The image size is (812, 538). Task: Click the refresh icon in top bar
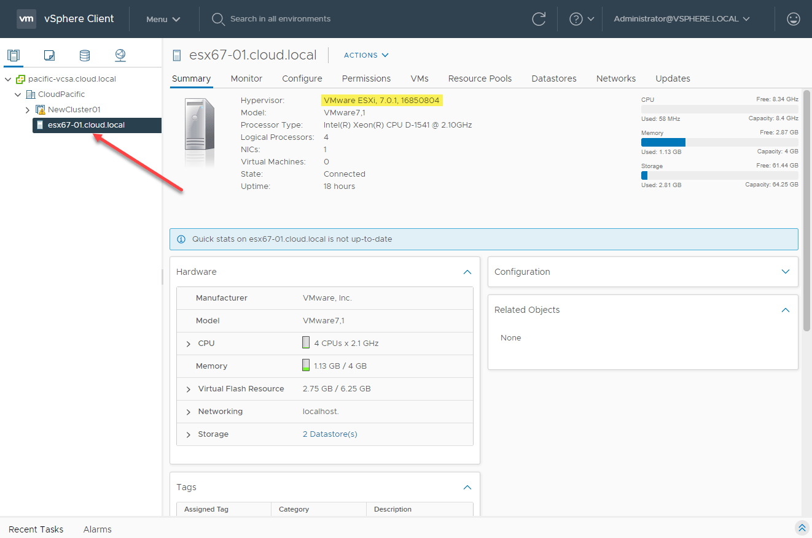point(539,19)
